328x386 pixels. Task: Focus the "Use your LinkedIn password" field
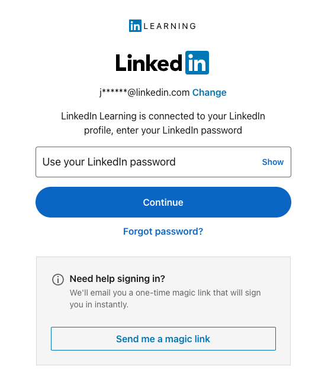click(x=163, y=162)
